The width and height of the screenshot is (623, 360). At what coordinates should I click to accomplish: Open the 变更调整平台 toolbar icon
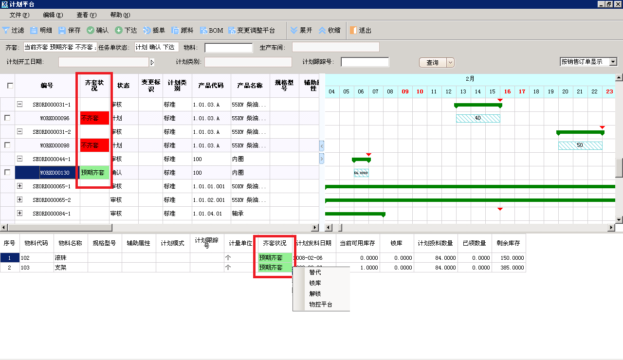232,30
